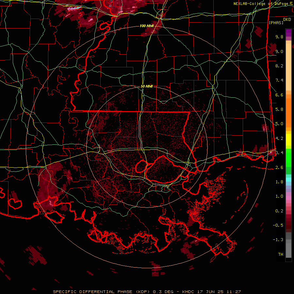
Task: Pick the cyan band beside 1.8 on the color bar
Action: click(x=288, y=179)
